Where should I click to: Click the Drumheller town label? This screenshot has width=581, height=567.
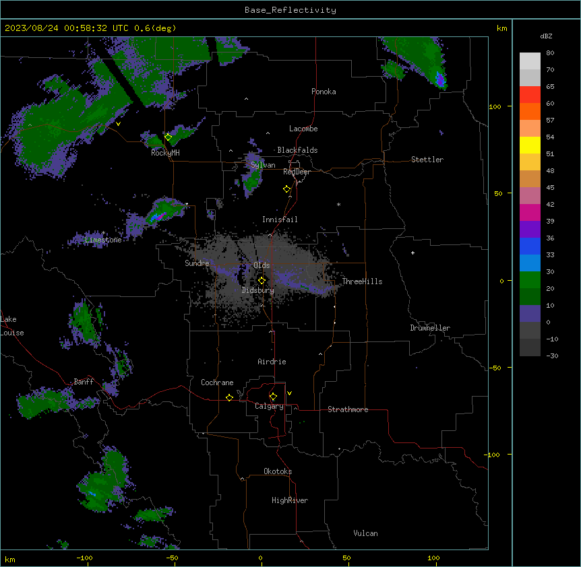tap(430, 328)
